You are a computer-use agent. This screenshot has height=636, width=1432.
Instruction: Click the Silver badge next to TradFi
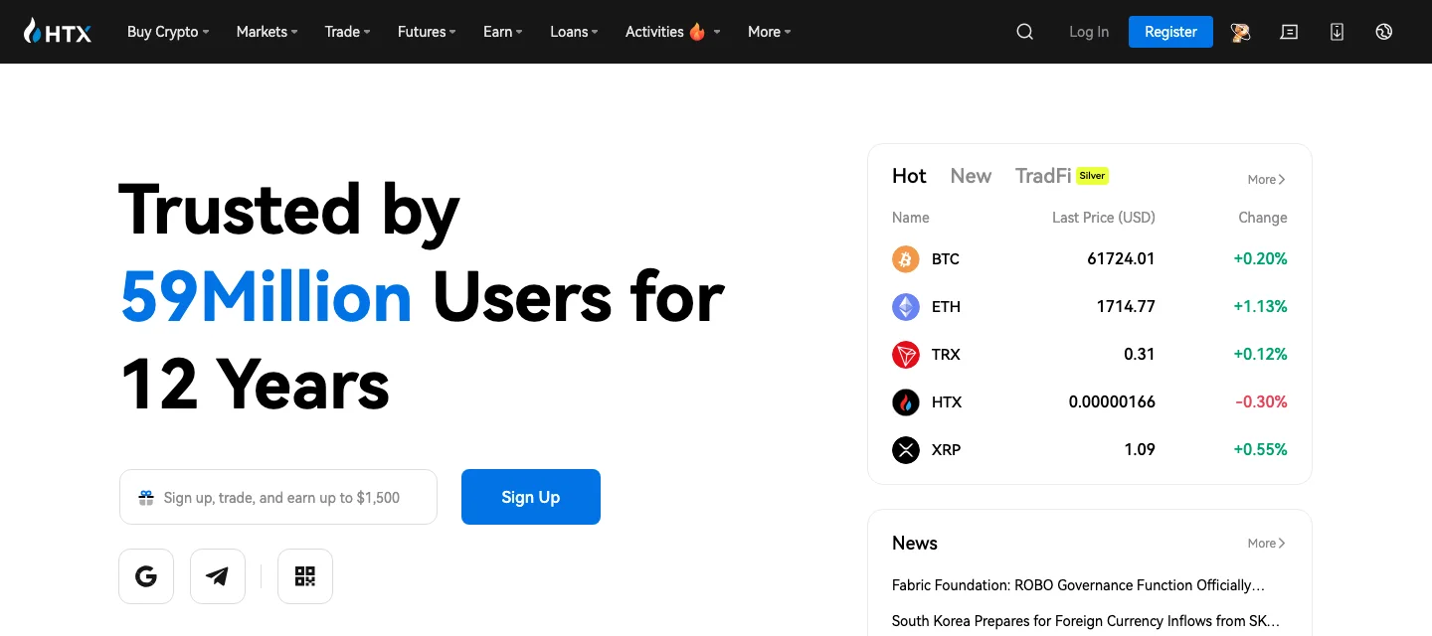1092,176
